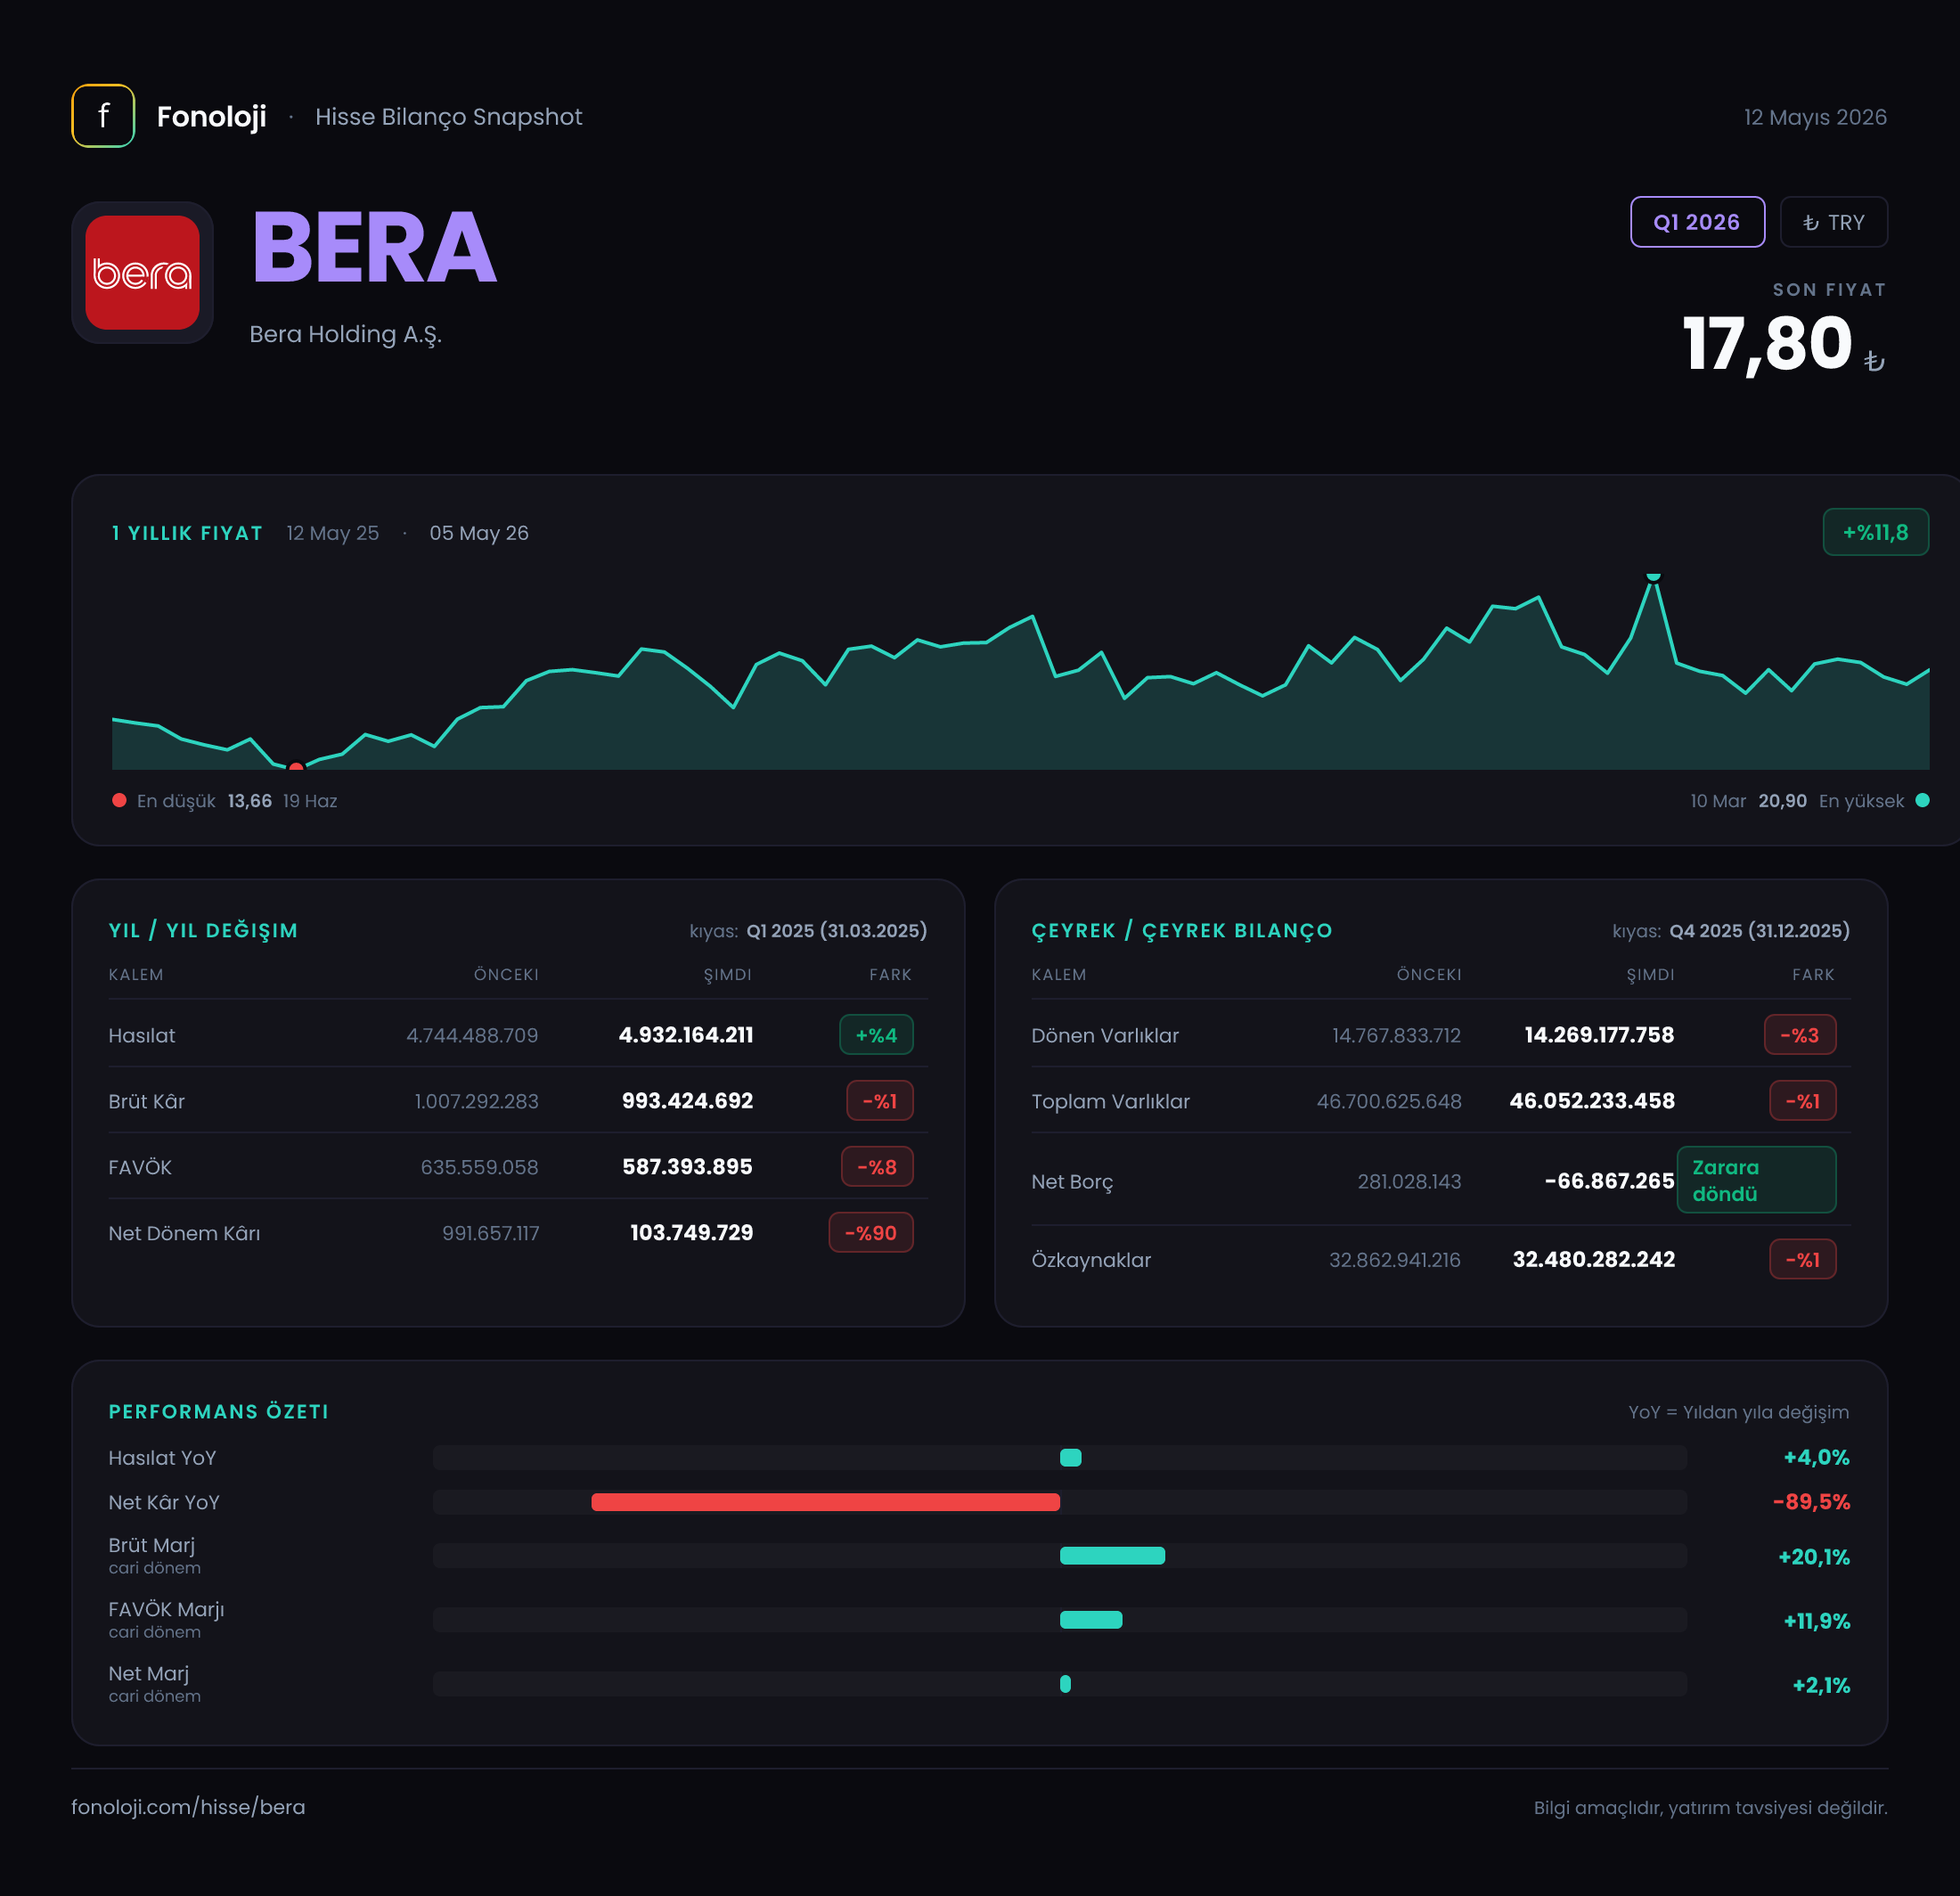
Task: Select the TRY currency pill
Action: click(x=1833, y=222)
